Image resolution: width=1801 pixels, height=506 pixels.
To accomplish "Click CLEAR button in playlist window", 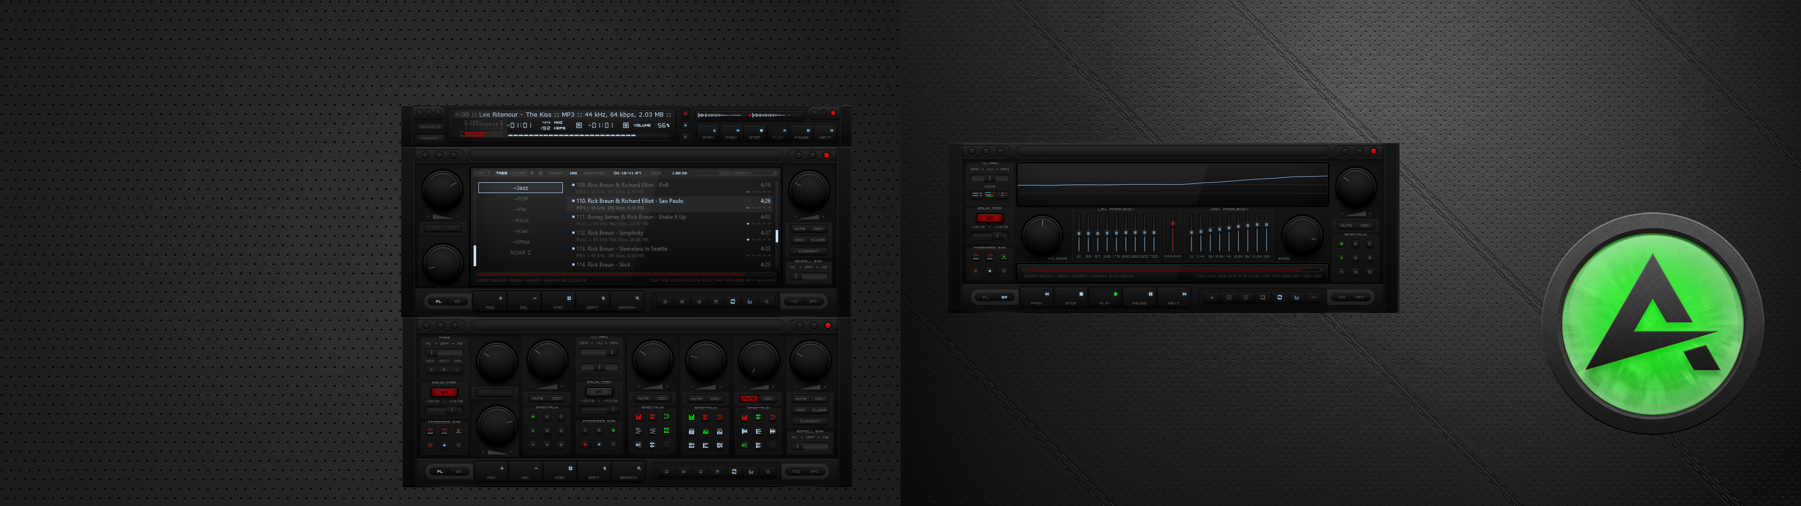I will [x=818, y=240].
